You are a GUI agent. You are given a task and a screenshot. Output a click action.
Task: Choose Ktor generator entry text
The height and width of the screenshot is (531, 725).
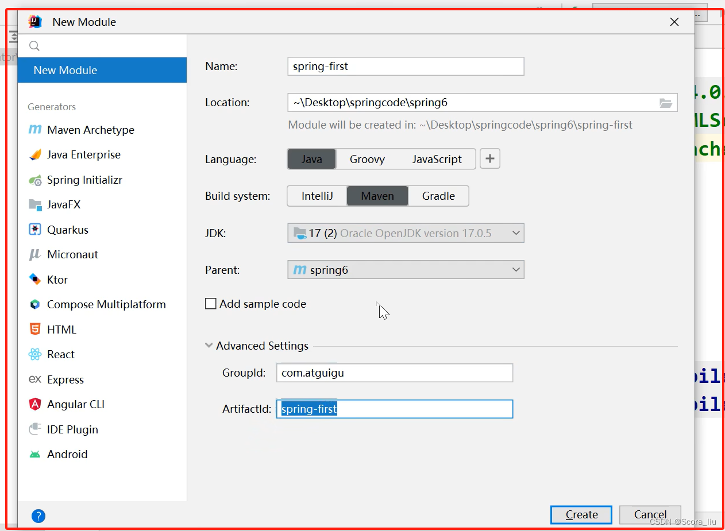point(57,280)
